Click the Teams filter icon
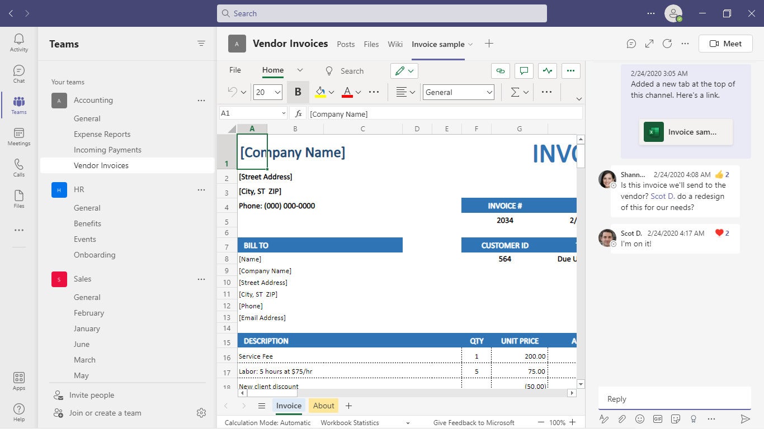The height and width of the screenshot is (429, 764). pos(201,44)
